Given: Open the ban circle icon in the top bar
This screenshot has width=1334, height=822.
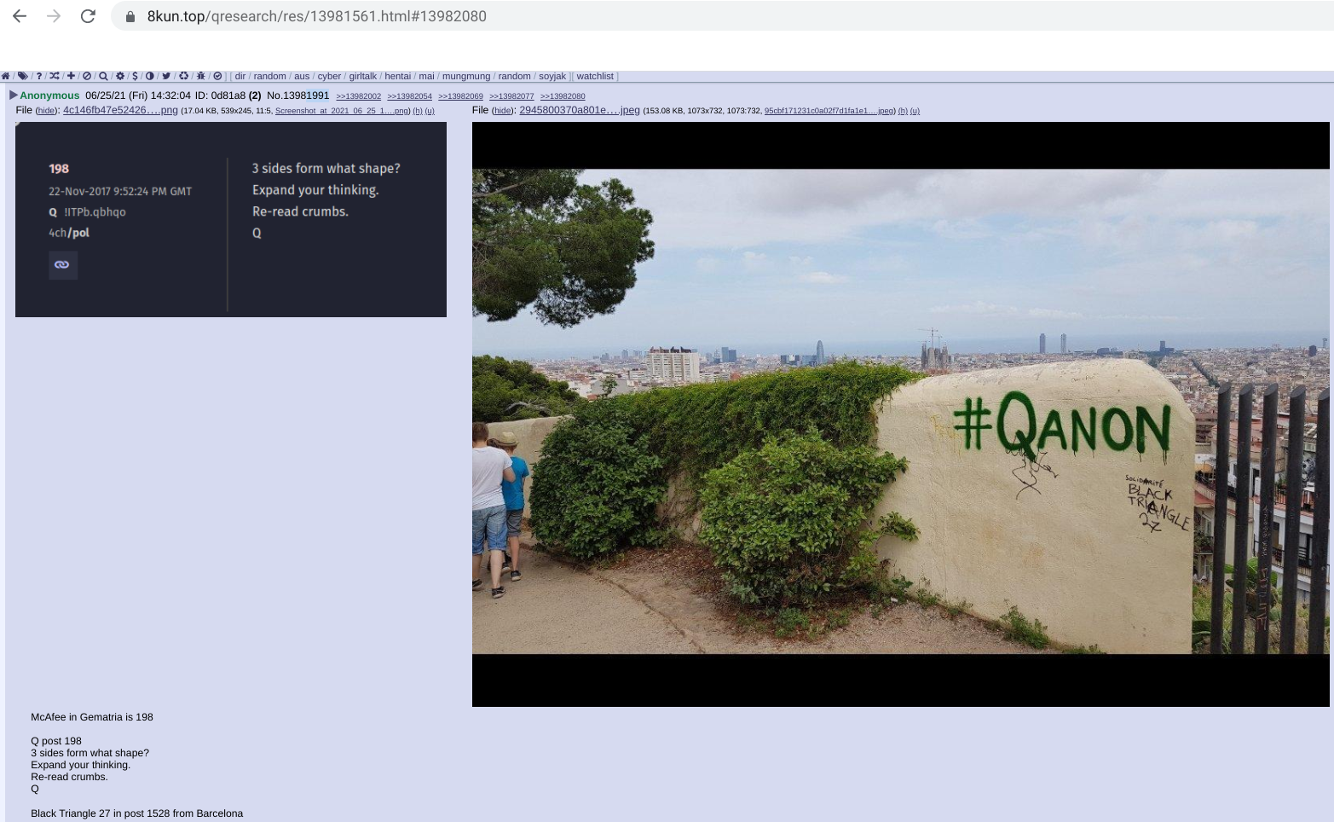Looking at the screenshot, I should click(87, 76).
